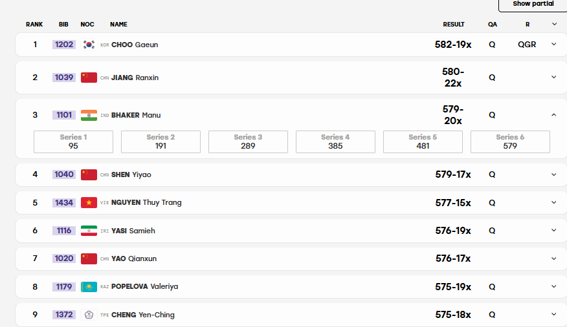Click the RANK column header
This screenshot has width=567, height=327.
pos(34,24)
